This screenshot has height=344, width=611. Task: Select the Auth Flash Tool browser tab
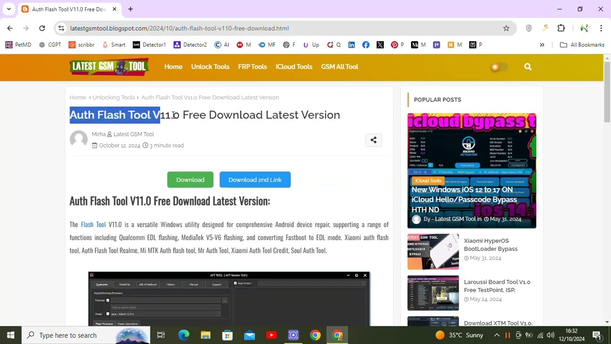pyautogui.click(x=69, y=9)
